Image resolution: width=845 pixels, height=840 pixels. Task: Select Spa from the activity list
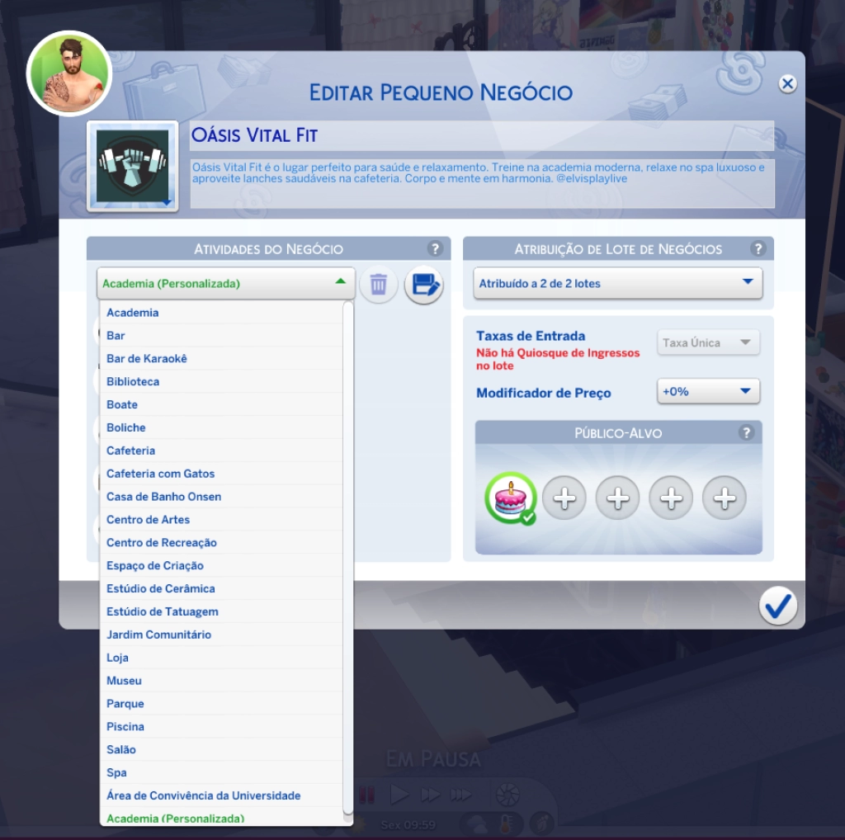point(116,772)
